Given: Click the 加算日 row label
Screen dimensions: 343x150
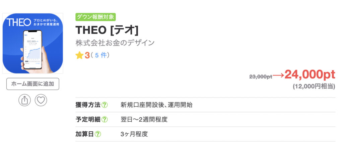Looking at the screenshot, I should [85, 134].
